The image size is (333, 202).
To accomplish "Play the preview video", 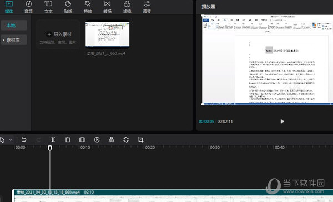I will (282, 122).
